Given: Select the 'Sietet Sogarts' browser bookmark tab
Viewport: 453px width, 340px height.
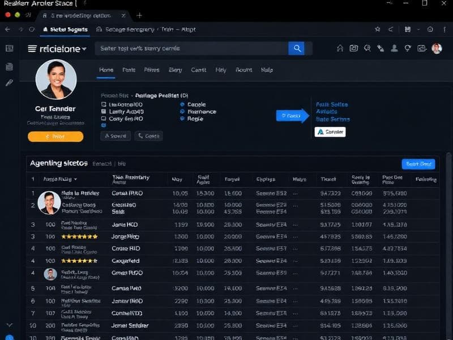Looking at the screenshot, I should pyautogui.click(x=65, y=29).
